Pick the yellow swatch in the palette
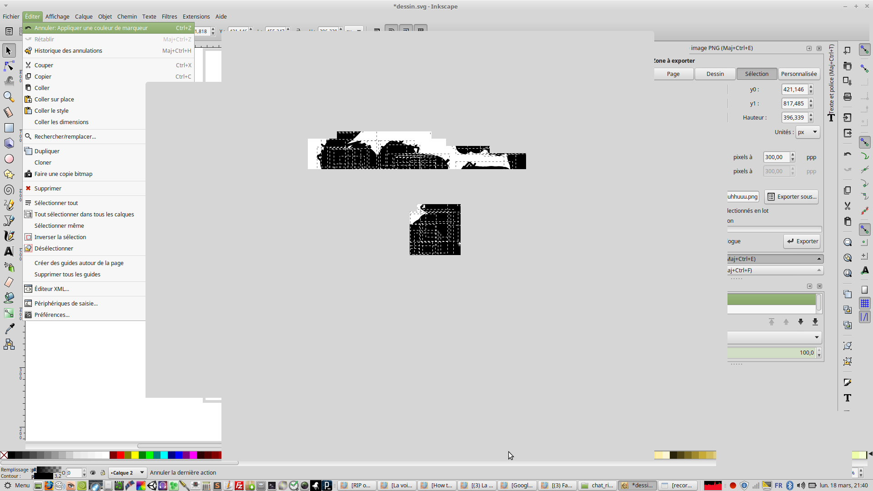This screenshot has width=873, height=491. click(x=135, y=455)
